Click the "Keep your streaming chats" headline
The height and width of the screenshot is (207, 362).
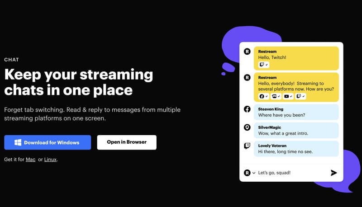click(x=78, y=82)
